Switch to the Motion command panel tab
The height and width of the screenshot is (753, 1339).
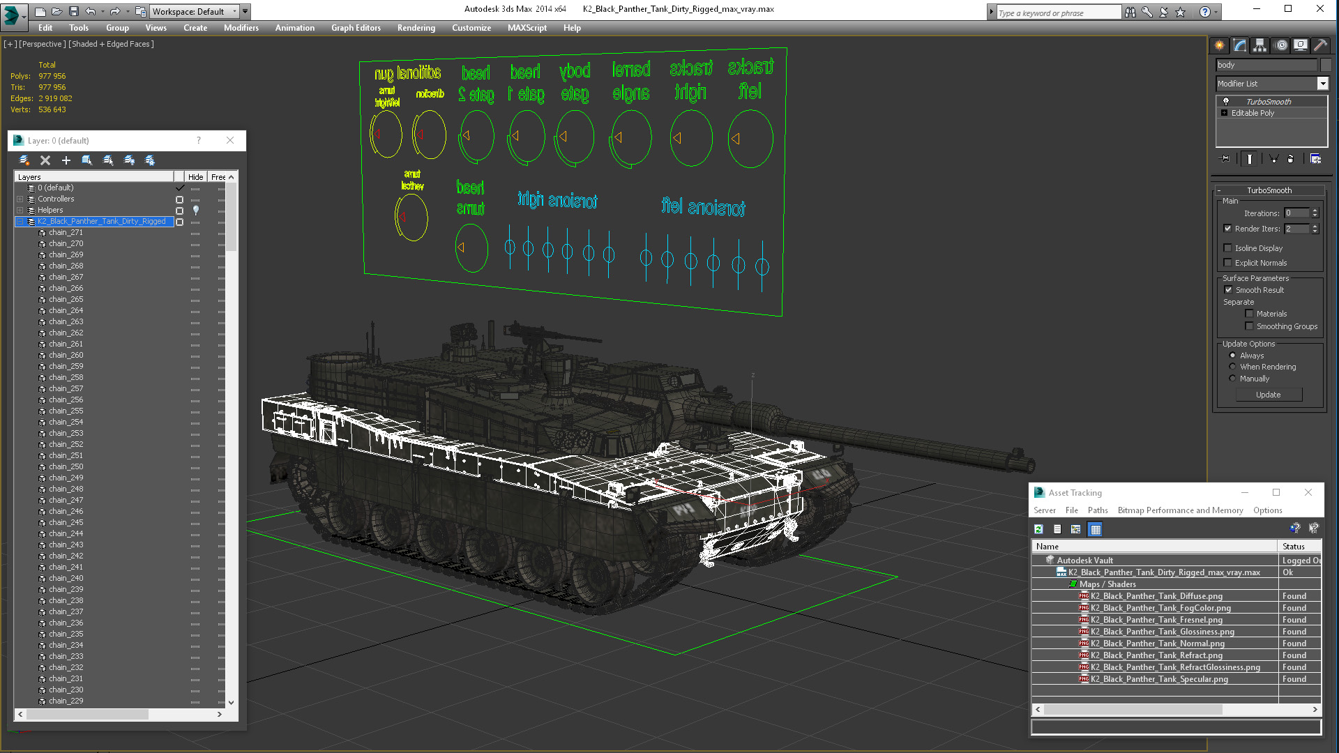1280,45
